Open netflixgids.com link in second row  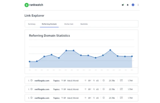click(x=42, y=89)
